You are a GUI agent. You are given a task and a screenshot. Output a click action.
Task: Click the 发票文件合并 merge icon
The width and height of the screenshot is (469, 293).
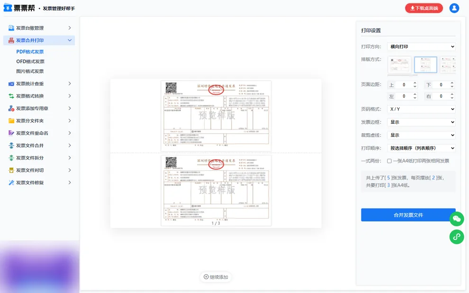(x=11, y=146)
